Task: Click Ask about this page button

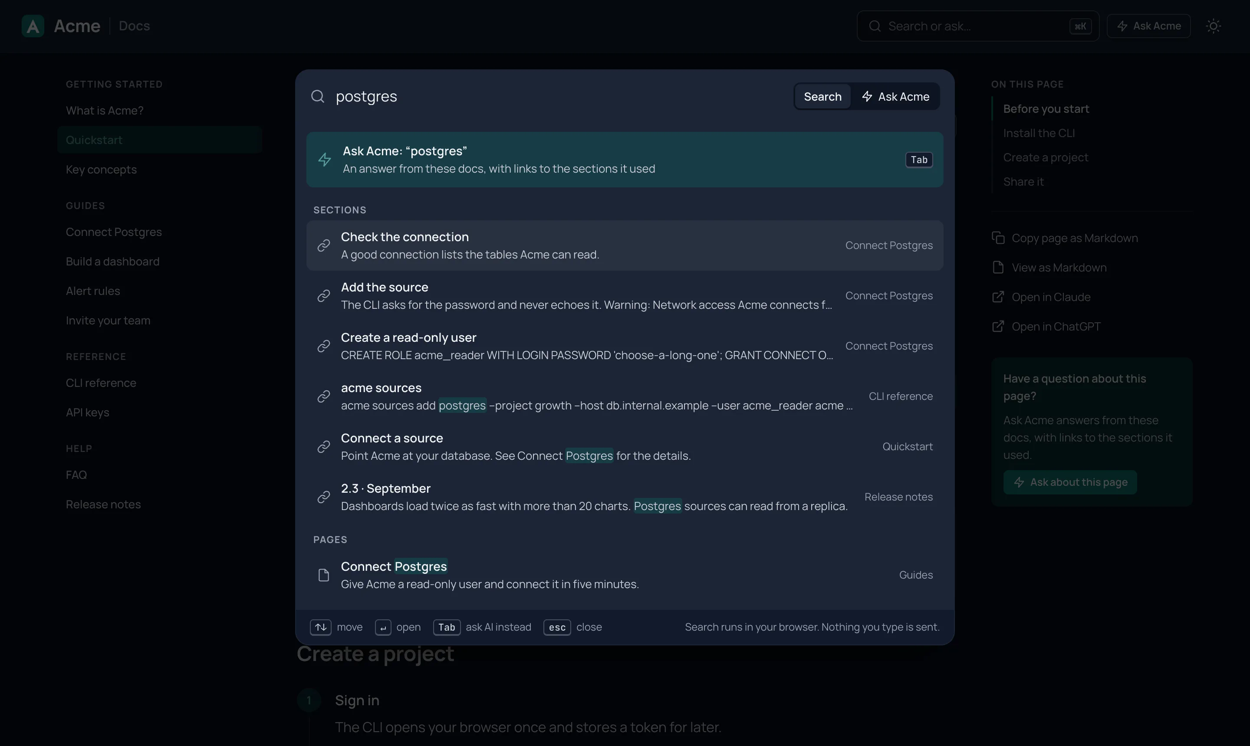Action: (x=1070, y=482)
